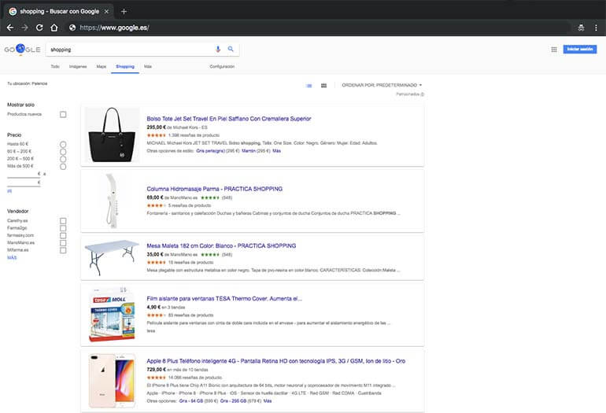Click the folding table thumbnail

pyautogui.click(x=112, y=257)
